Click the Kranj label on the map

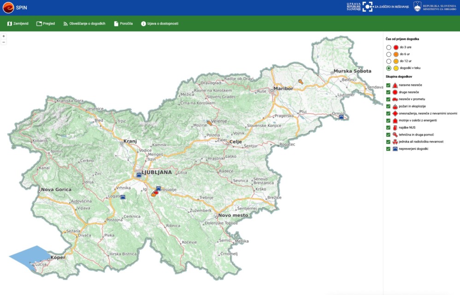[130, 141]
